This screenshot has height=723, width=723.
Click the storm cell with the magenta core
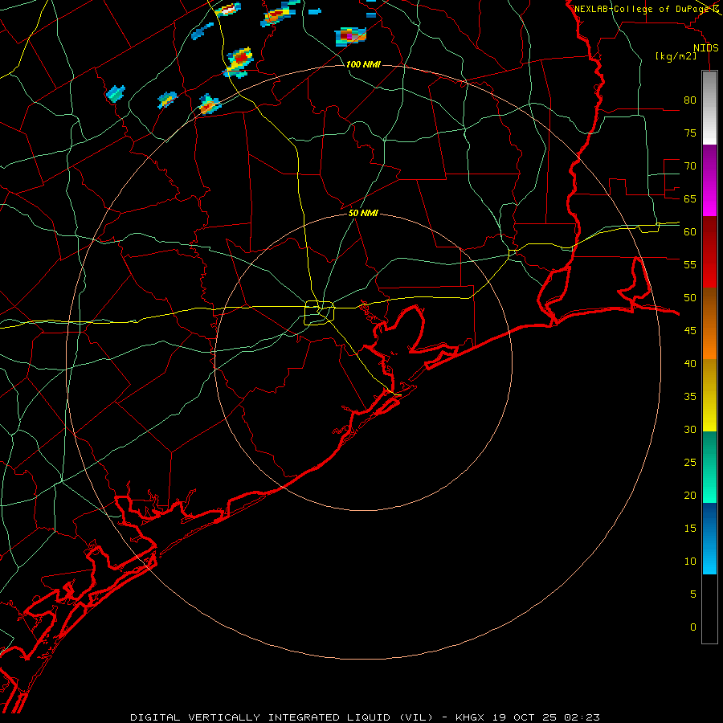click(x=350, y=36)
